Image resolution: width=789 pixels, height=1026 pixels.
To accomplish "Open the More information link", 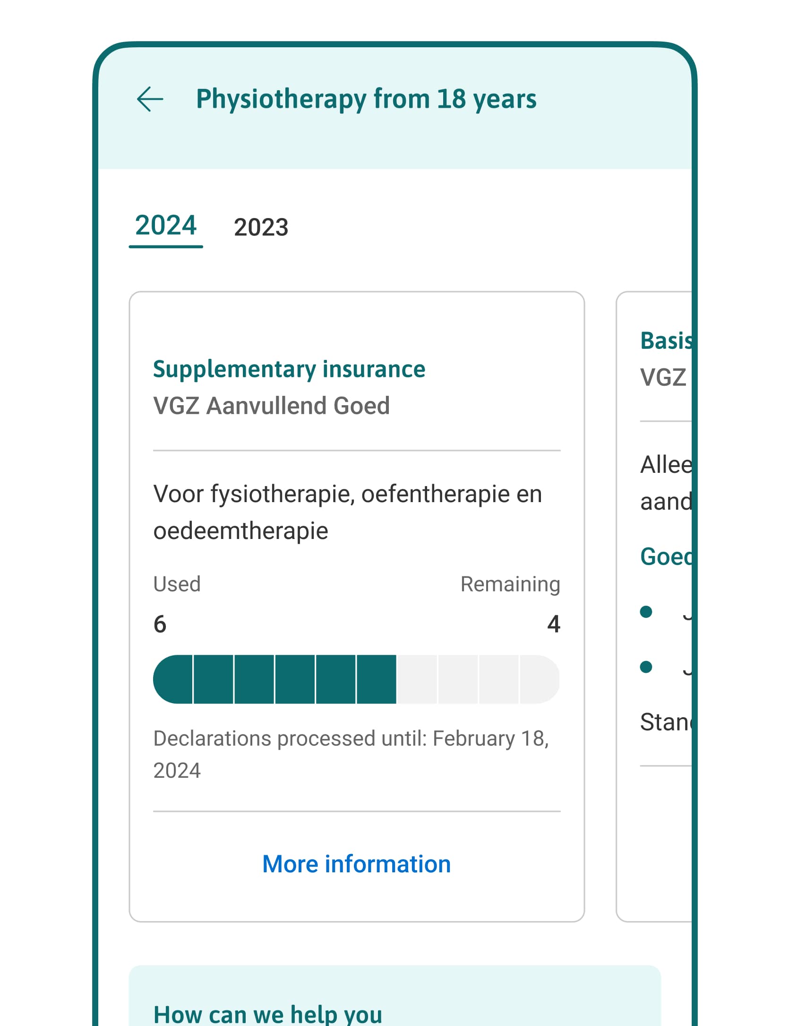I will point(356,864).
